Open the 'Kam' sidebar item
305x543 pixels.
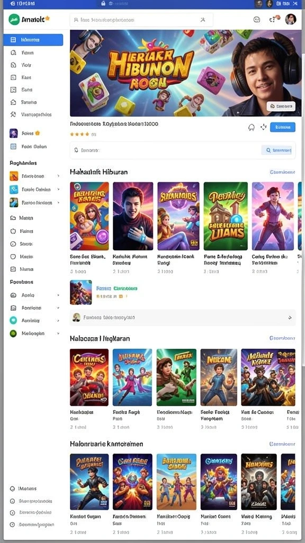point(26,77)
